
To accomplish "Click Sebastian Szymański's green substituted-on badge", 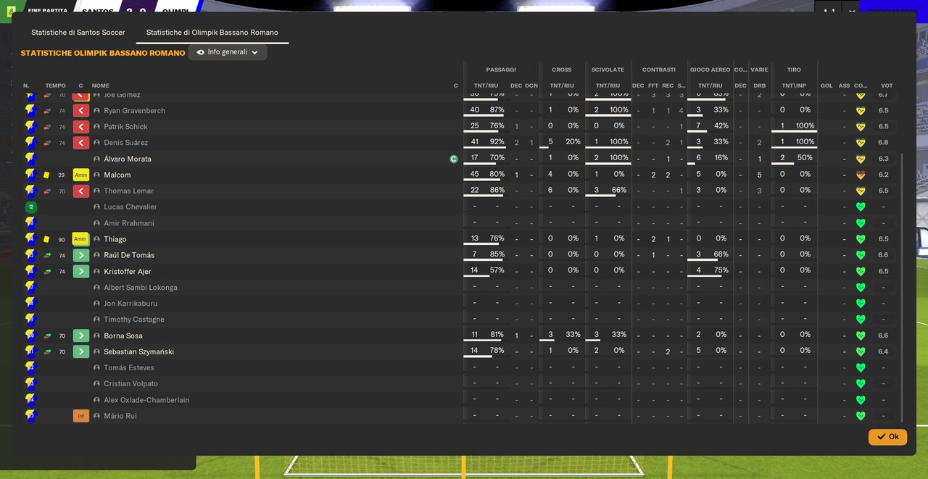I will tap(81, 351).
